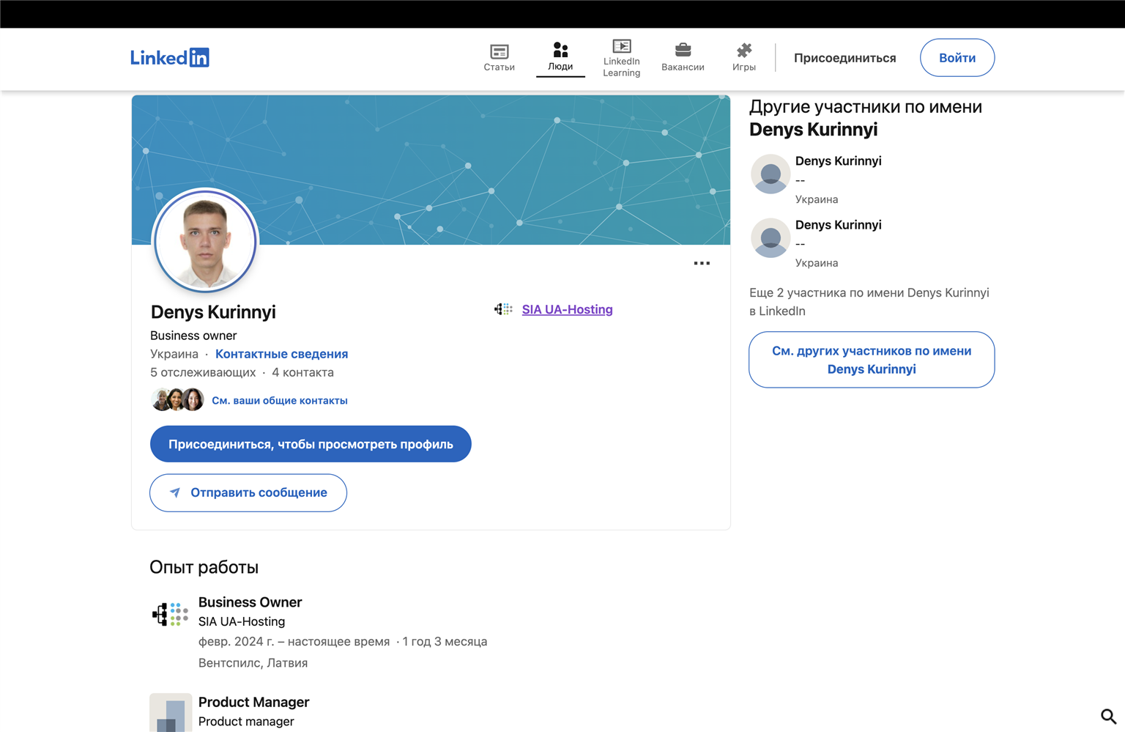This screenshot has width=1125, height=732.
Task: Click Product Manager job title
Action: [253, 702]
